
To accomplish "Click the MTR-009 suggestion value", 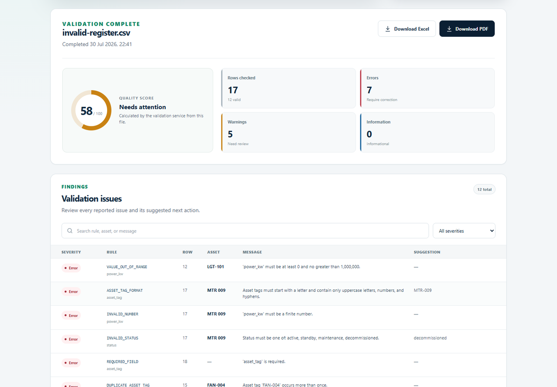I will [423, 290].
